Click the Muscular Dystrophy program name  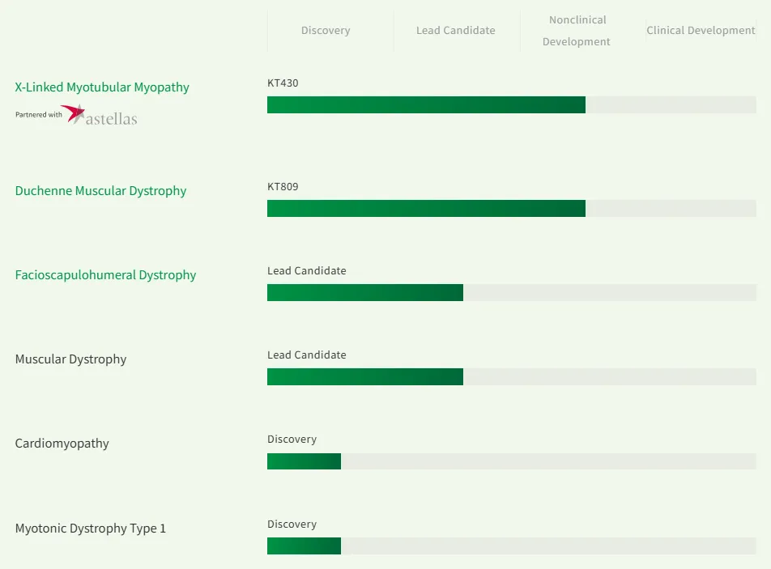(70, 359)
